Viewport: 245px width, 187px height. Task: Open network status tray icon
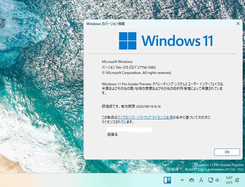point(210,180)
